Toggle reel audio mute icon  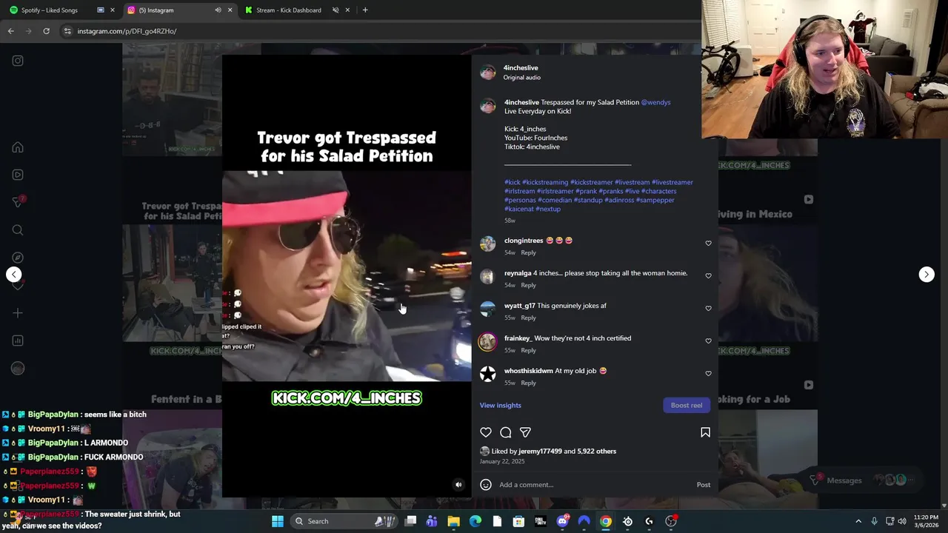[x=458, y=485]
